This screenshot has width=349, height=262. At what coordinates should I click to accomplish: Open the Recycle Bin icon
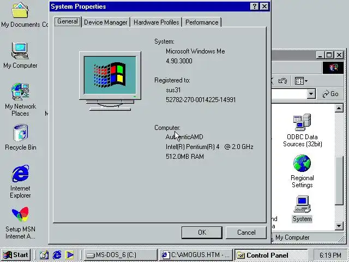click(21, 137)
